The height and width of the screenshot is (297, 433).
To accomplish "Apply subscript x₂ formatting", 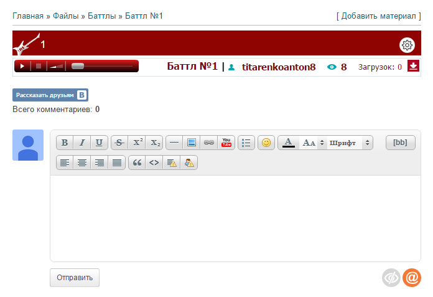I will pyautogui.click(x=154, y=143).
